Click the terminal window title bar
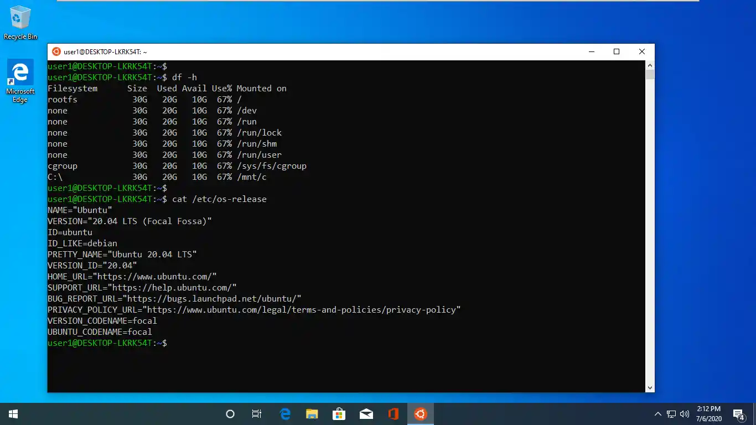 coord(332,51)
